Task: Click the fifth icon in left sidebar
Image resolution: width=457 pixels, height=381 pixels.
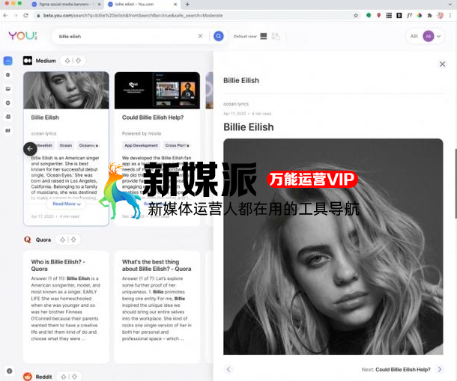Action: pos(8,117)
